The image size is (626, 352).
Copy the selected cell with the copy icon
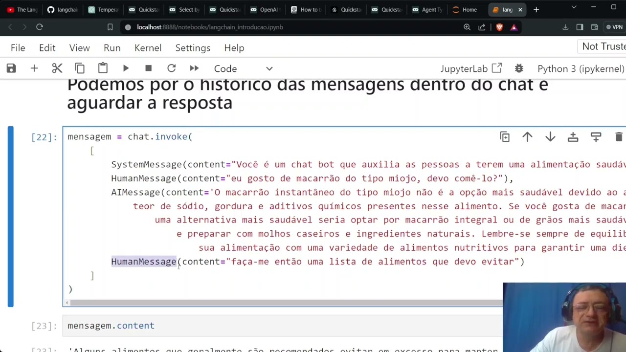coord(80,68)
